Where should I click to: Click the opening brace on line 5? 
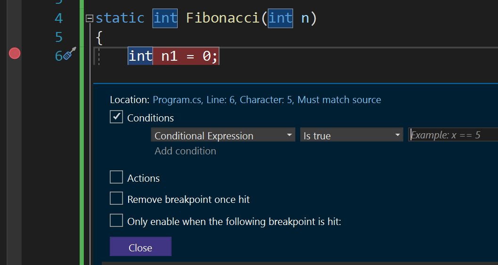(x=99, y=37)
